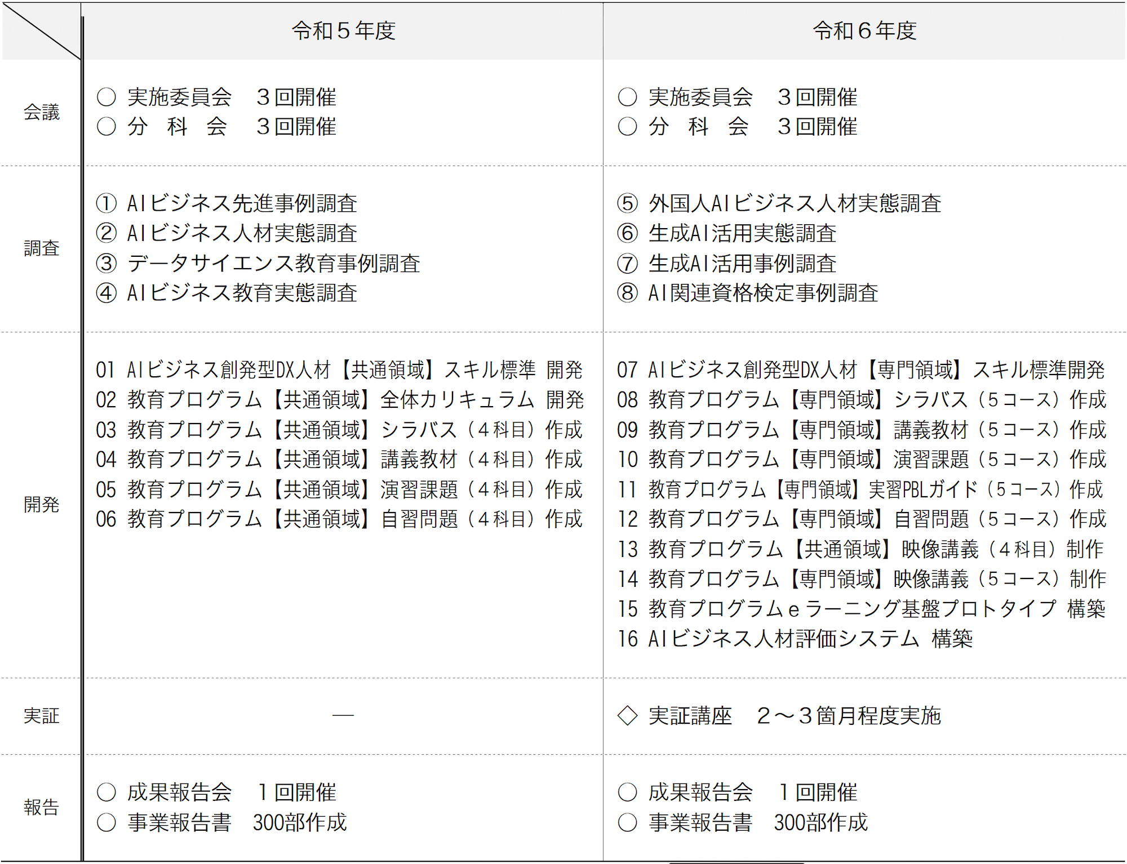Click 分科会 3回開催 under 令和5年度
This screenshot has height=864, width=1127.
coord(216,127)
